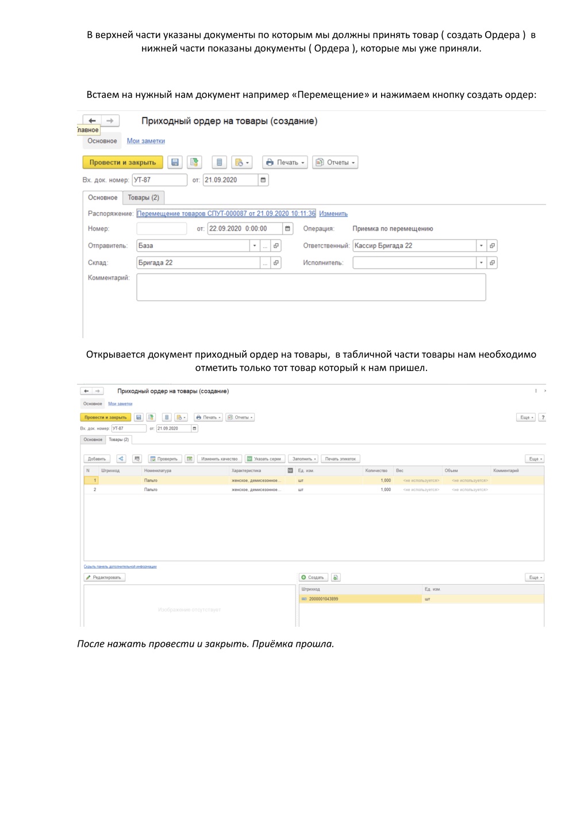Click the share icon next to Добавить

point(121,459)
